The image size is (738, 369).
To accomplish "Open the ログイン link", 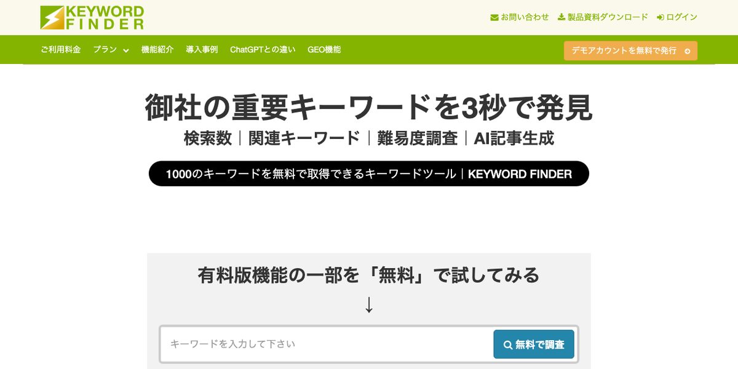I will coord(677,17).
